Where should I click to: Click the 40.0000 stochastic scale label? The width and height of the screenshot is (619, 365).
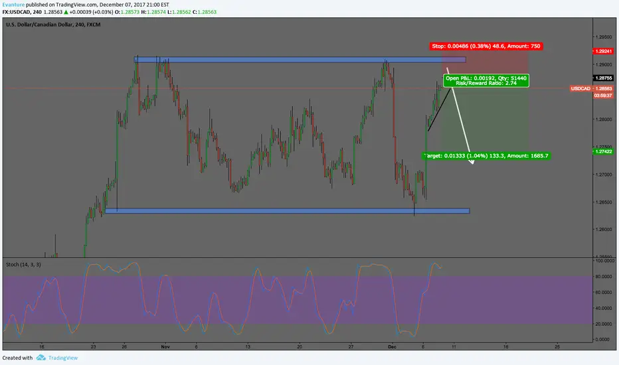tap(605, 308)
